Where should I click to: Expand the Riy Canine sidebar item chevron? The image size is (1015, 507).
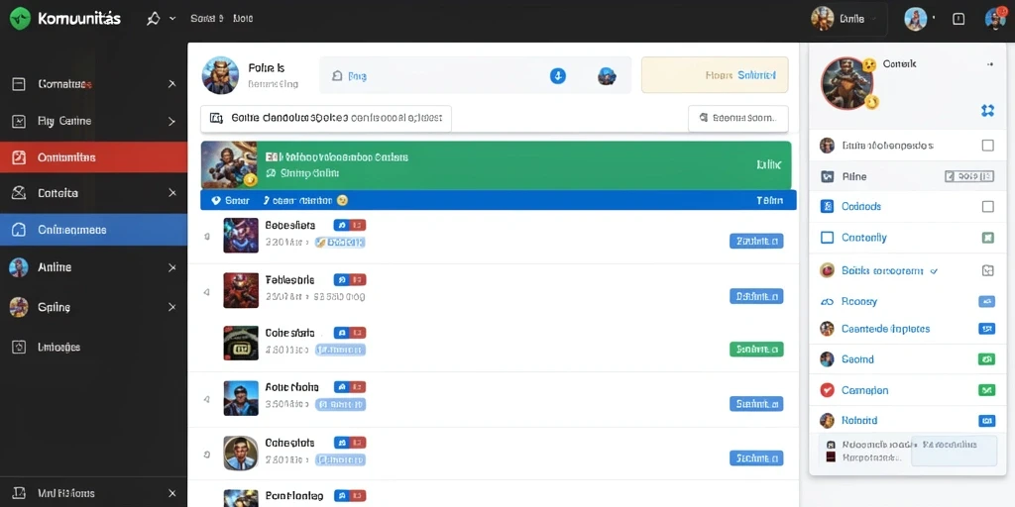coord(171,121)
